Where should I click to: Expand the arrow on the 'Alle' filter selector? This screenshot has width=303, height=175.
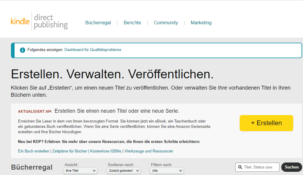pos(180,171)
